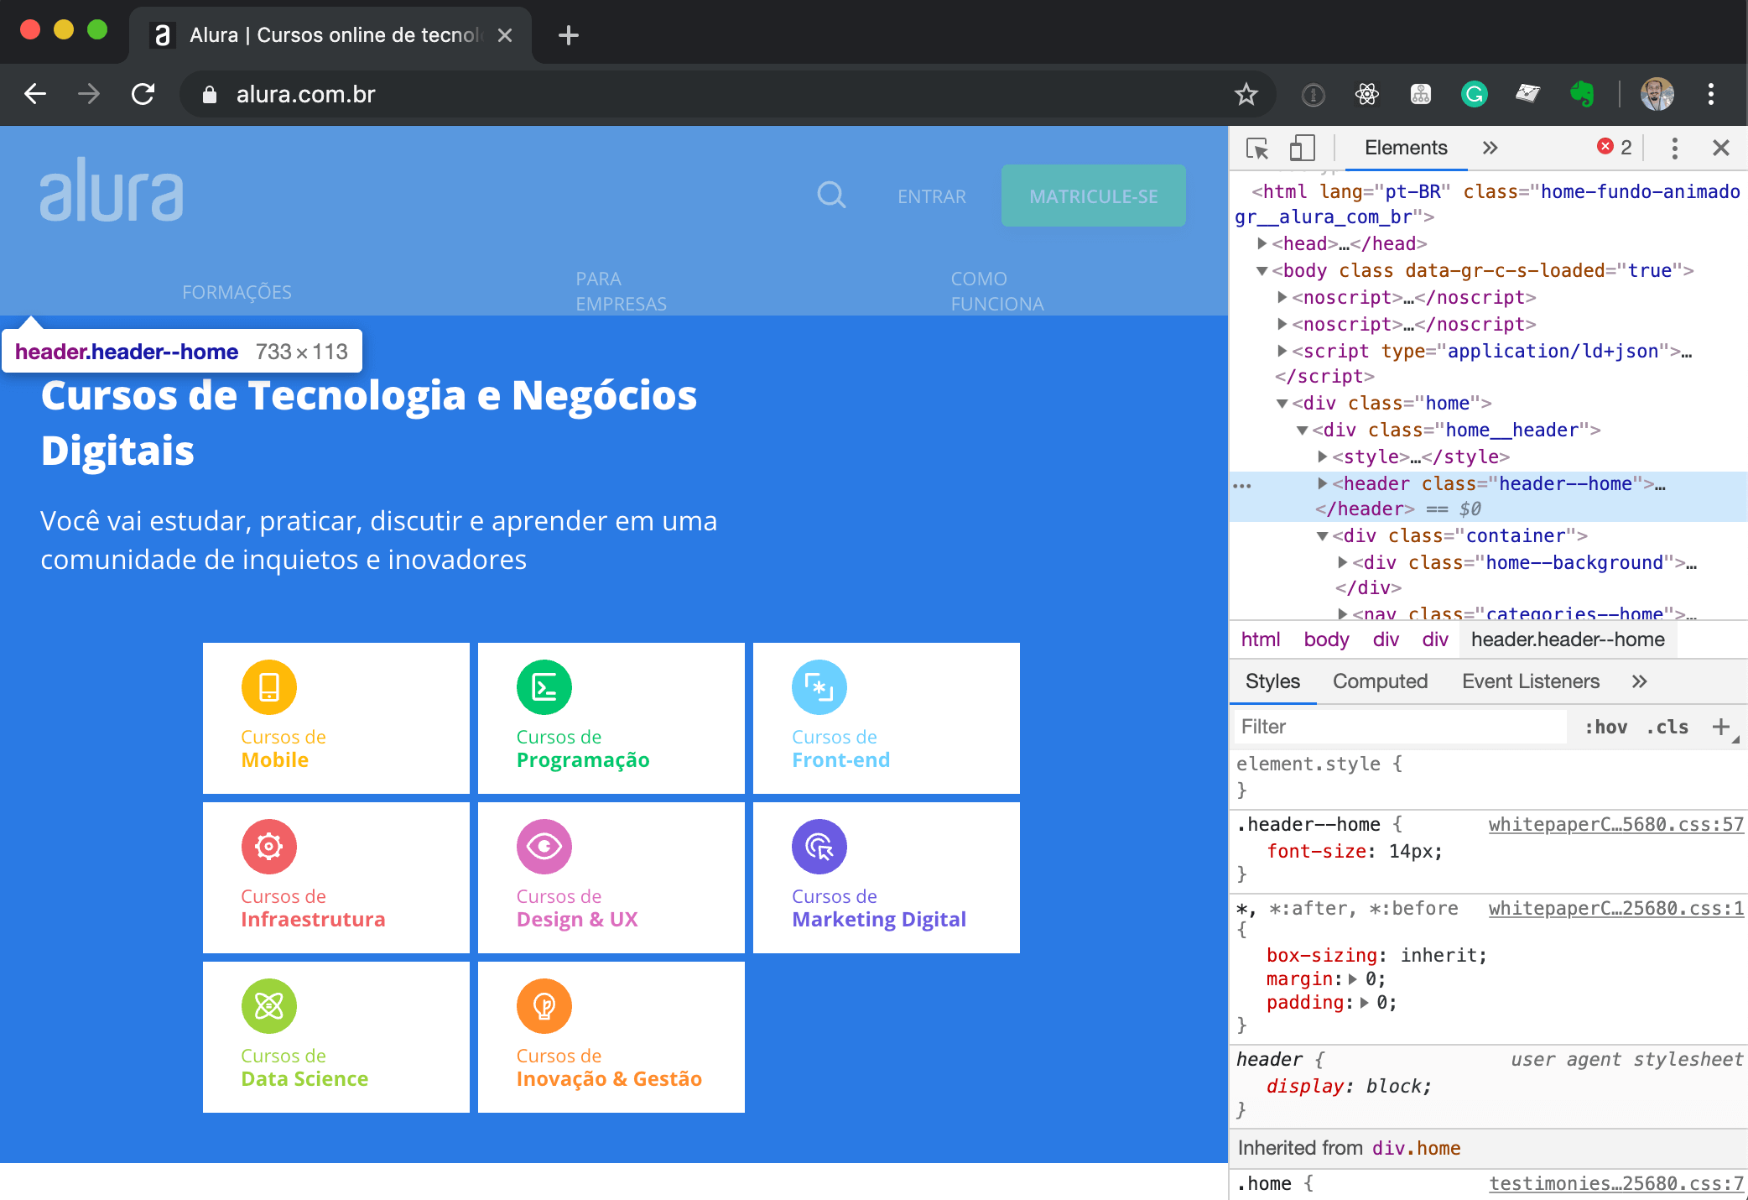Open the Evernote elephant extension icon

pyautogui.click(x=1582, y=94)
